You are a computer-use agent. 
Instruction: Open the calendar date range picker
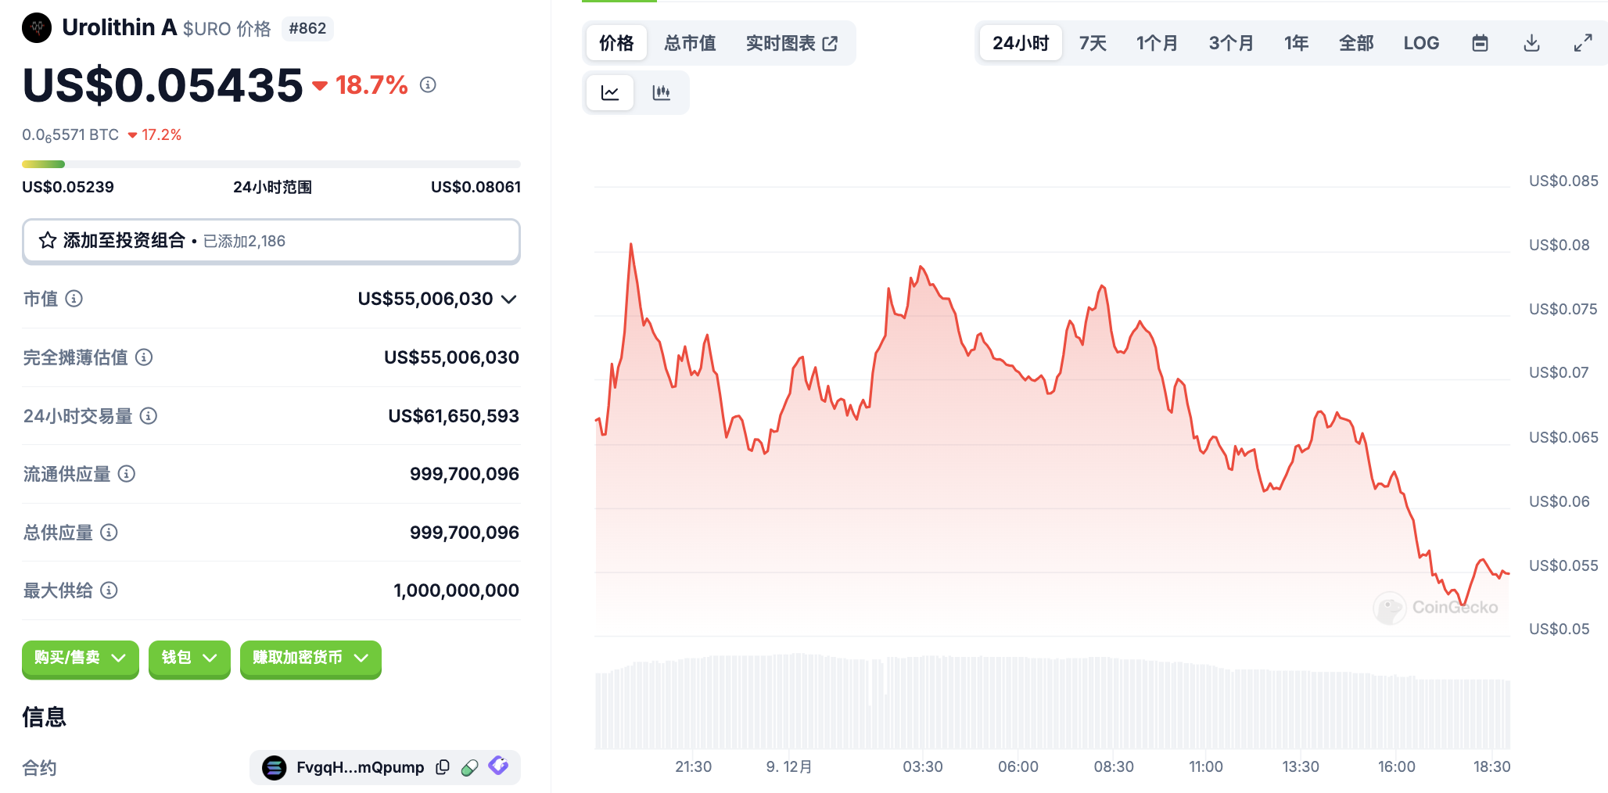tap(1480, 43)
